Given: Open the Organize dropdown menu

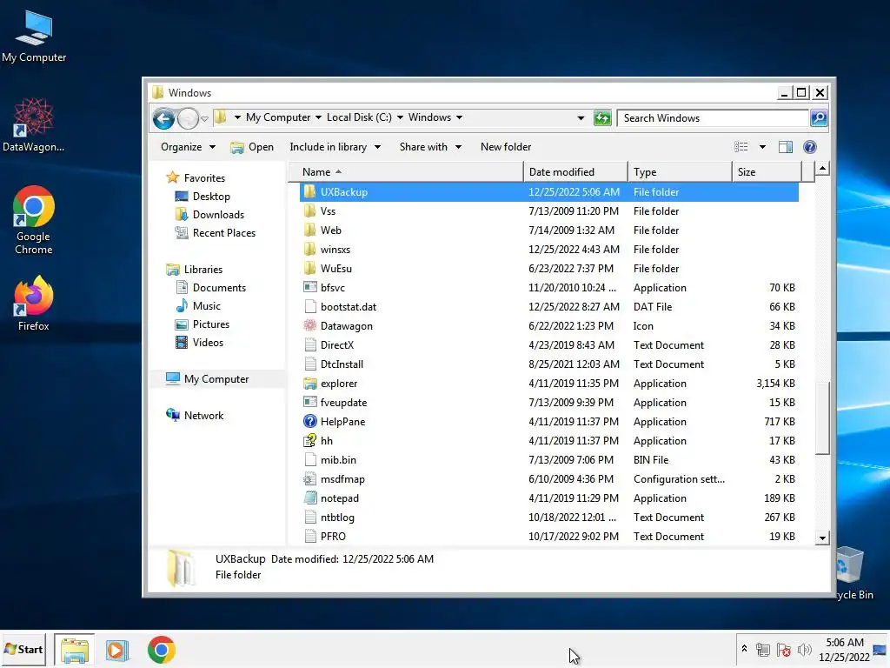Looking at the screenshot, I should (188, 147).
